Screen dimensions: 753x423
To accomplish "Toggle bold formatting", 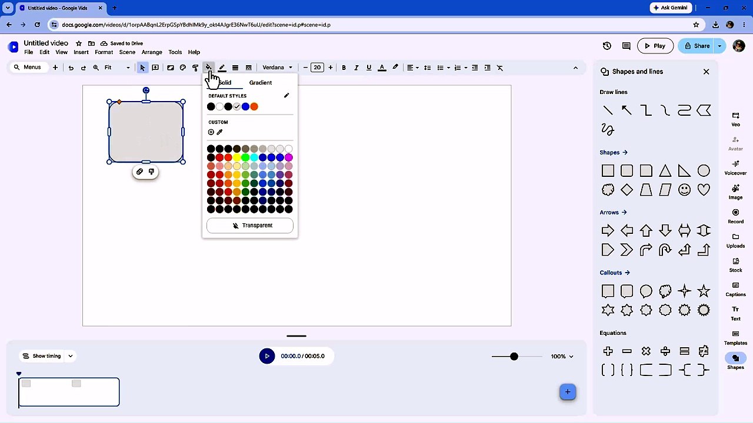I will point(344,68).
